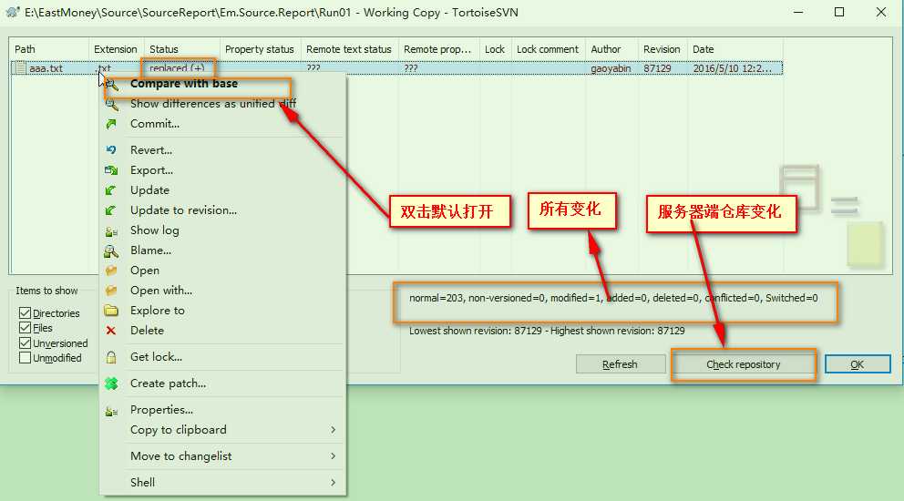This screenshot has height=501, width=904.
Task: Expand the Move to changelist submenu arrow
Action: point(334,456)
